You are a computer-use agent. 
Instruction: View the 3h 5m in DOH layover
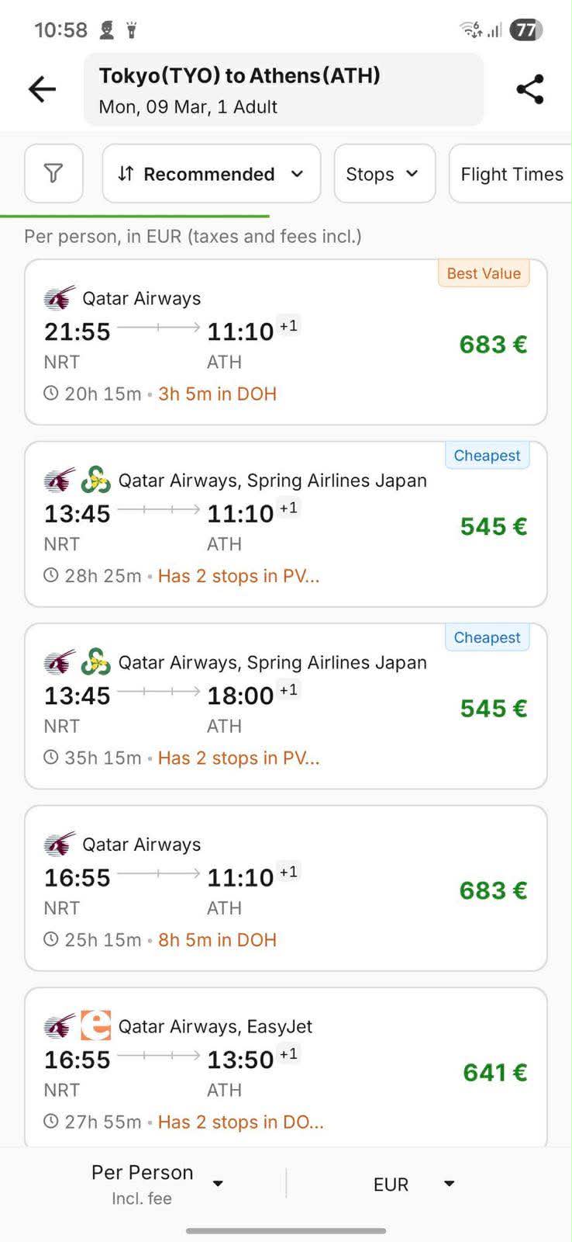click(217, 394)
